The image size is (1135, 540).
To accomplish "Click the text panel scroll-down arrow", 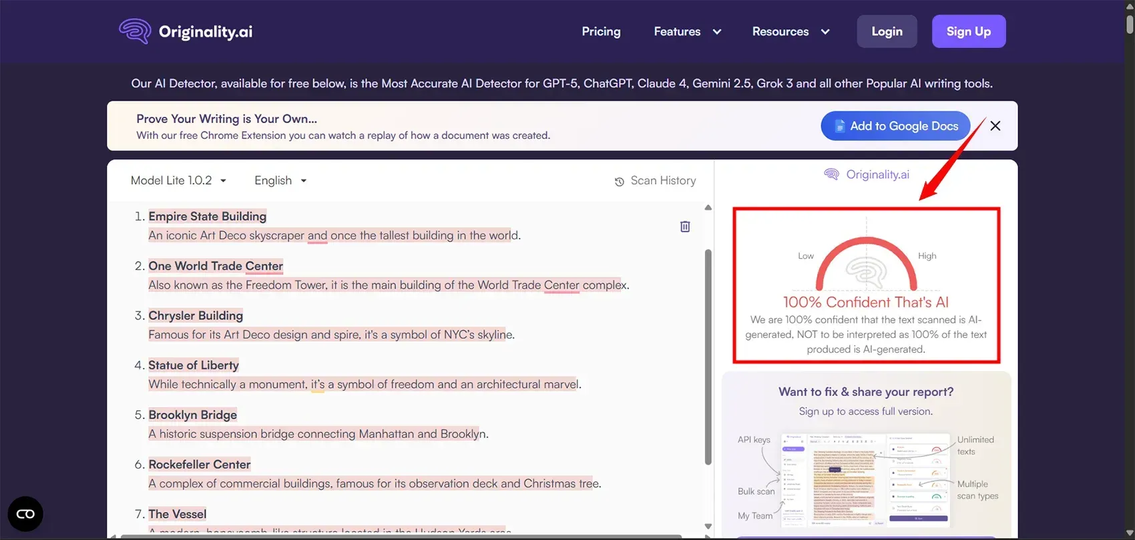I will click(708, 527).
